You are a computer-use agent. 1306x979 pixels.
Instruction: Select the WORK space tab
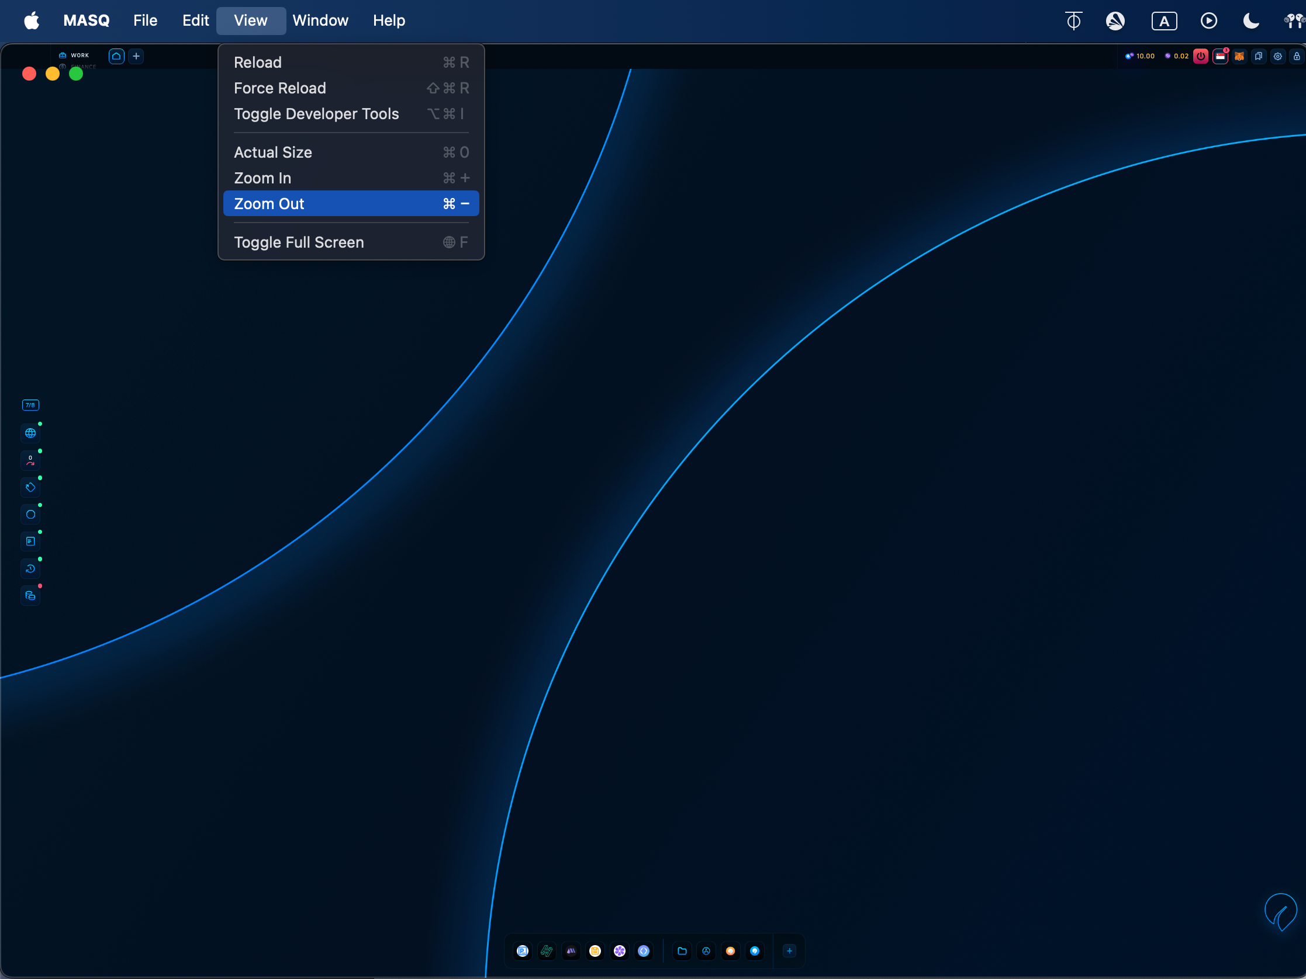coord(74,55)
